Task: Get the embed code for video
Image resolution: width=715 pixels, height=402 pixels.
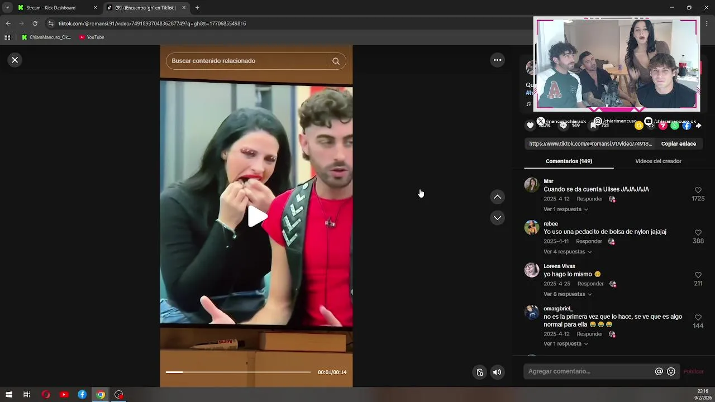Action: (x=651, y=126)
